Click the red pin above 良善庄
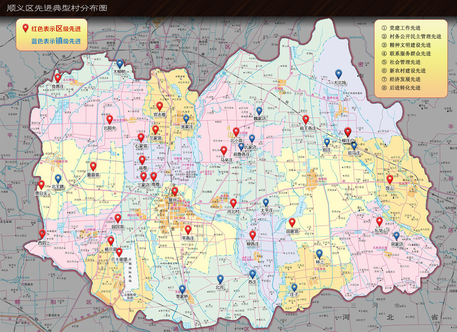Screen dimensions: 457x332 (x=58, y=77)
